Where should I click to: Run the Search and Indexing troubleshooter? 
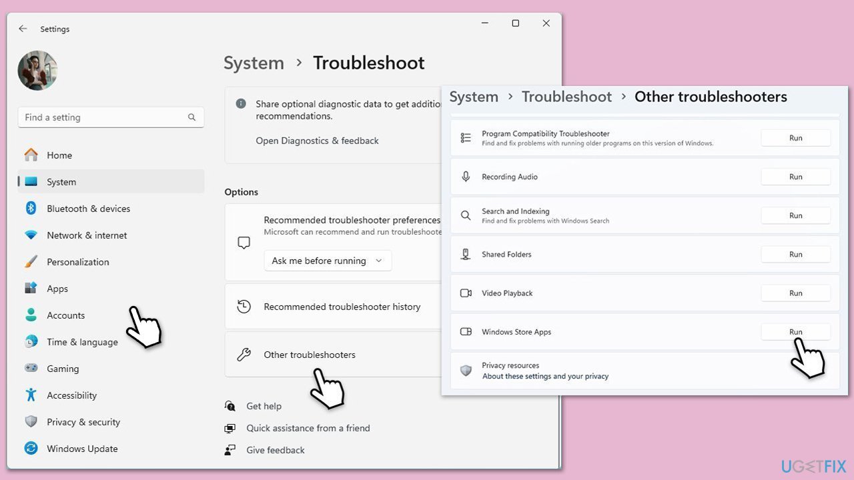(x=796, y=215)
